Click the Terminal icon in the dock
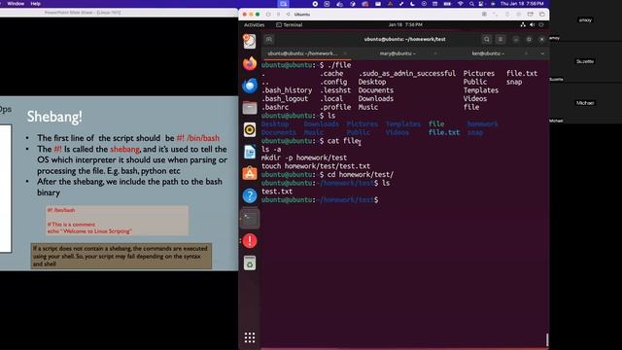Image resolution: width=622 pixels, height=350 pixels. pos(250,218)
